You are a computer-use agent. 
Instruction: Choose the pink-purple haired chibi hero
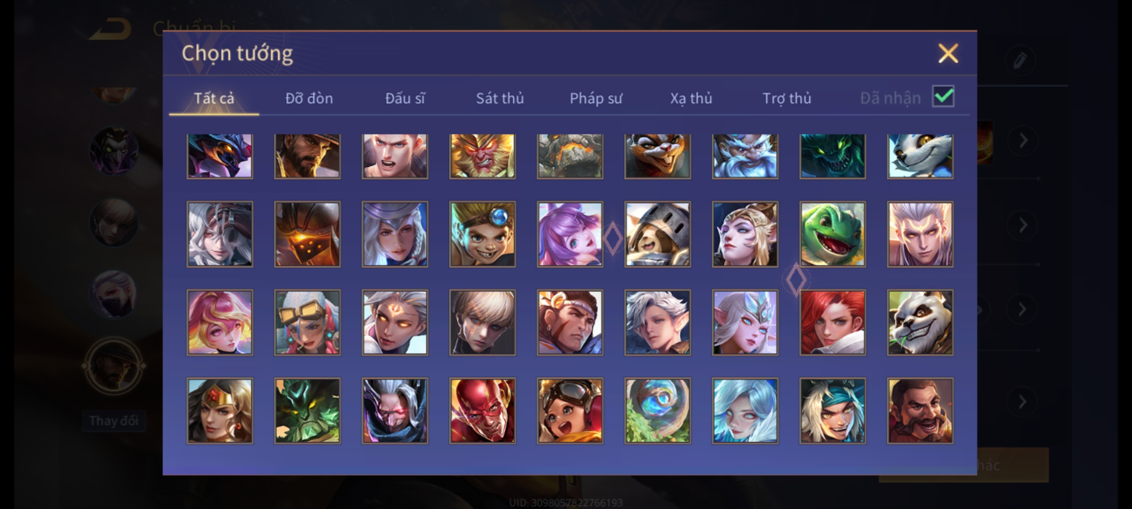[x=570, y=234]
